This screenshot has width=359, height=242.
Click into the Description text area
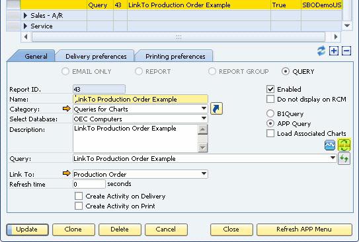click(x=136, y=138)
